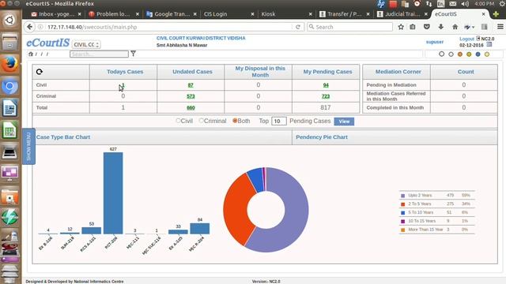The image size is (506, 284).
Task: Open the scanner application in dock
Action: [x=9, y=151]
